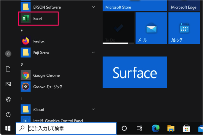Open File Explorer from the taskbar
Screen dimensions: 203x135
coord(171,129)
